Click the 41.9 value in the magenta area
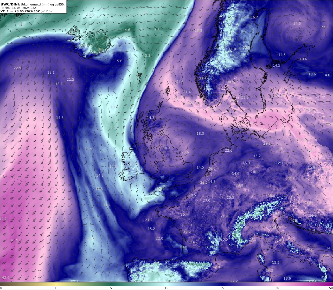 (x=15, y=240)
